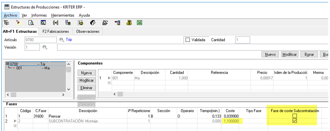Switch to F2 Fabricaciones tab
330x131 pixels.
click(x=56, y=31)
